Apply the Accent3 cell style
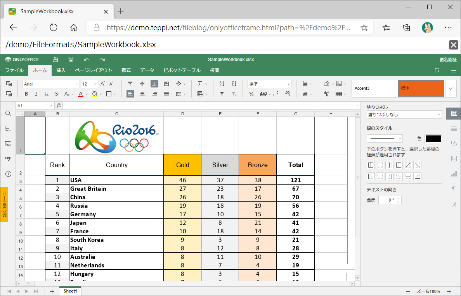461x296 pixels. 375,89
